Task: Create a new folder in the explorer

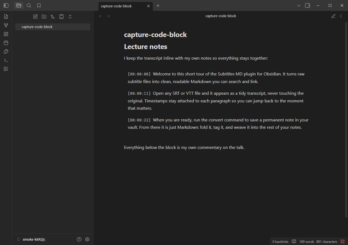Action: tap(44, 17)
